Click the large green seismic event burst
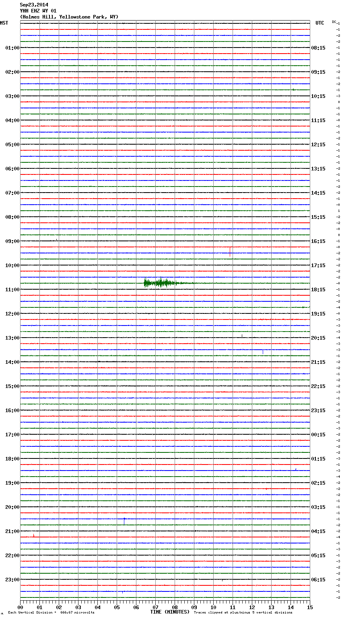The width and height of the screenshot is (342, 618). point(161,283)
